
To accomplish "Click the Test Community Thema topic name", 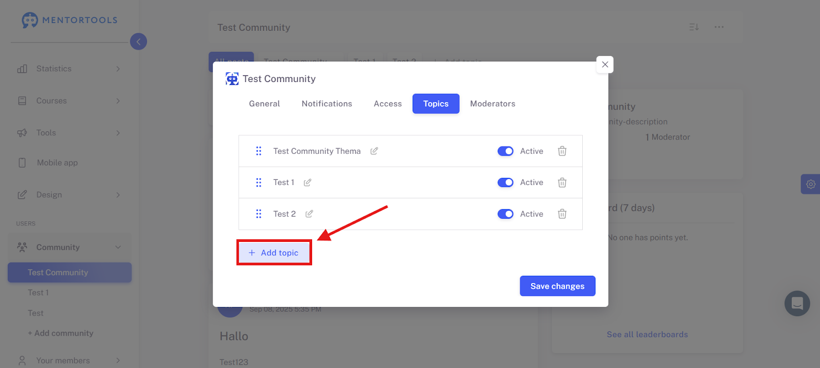I will pyautogui.click(x=317, y=151).
